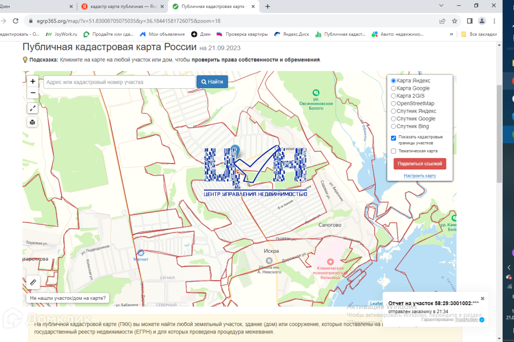The width and height of the screenshot is (514, 342).
Task: Select Спутник Bing map layer
Action: pos(394,127)
